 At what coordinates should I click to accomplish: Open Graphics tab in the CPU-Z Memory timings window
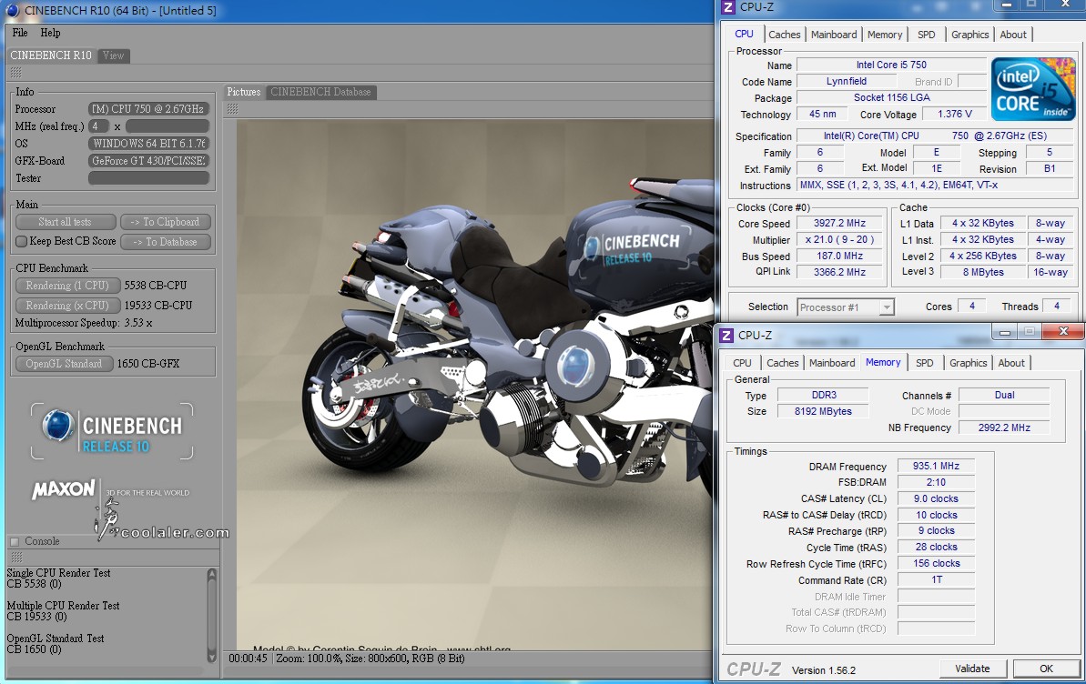[969, 363]
